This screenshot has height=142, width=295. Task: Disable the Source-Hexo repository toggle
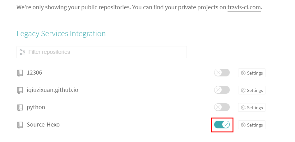point(222,125)
